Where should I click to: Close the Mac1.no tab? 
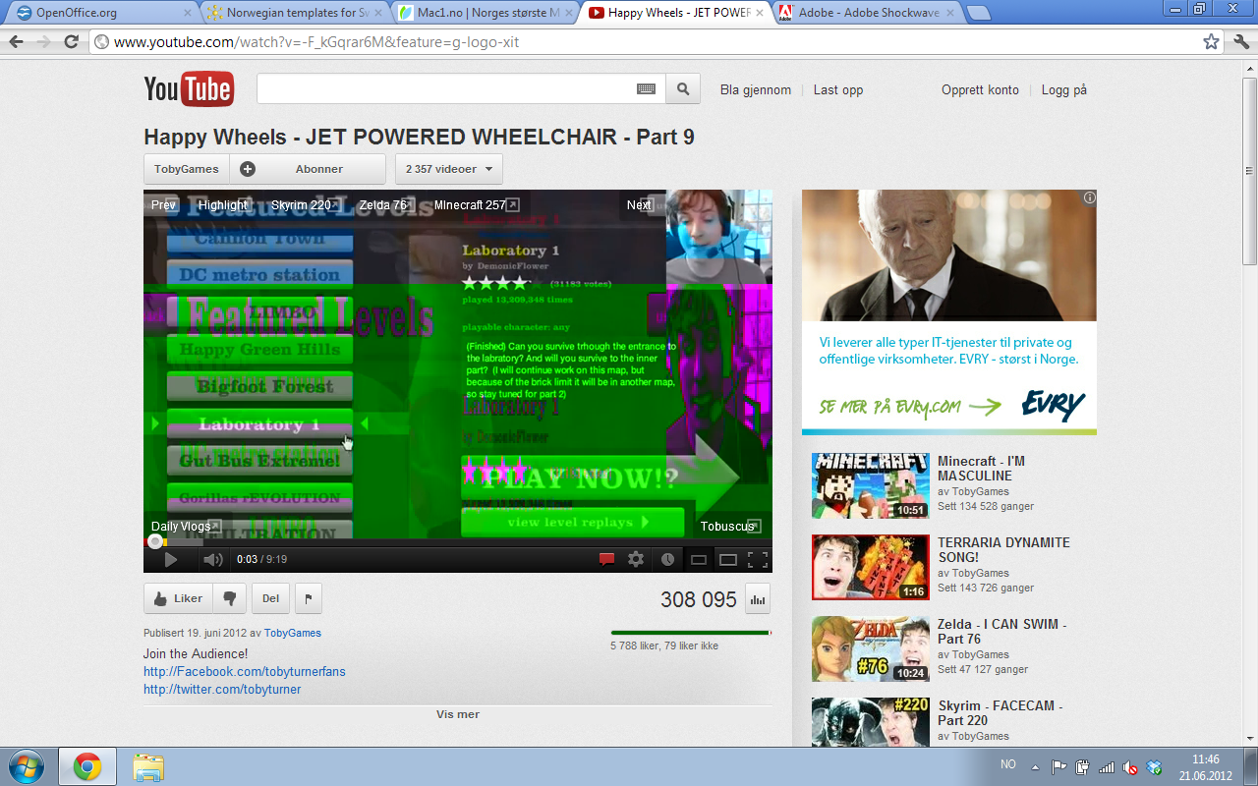pyautogui.click(x=568, y=13)
